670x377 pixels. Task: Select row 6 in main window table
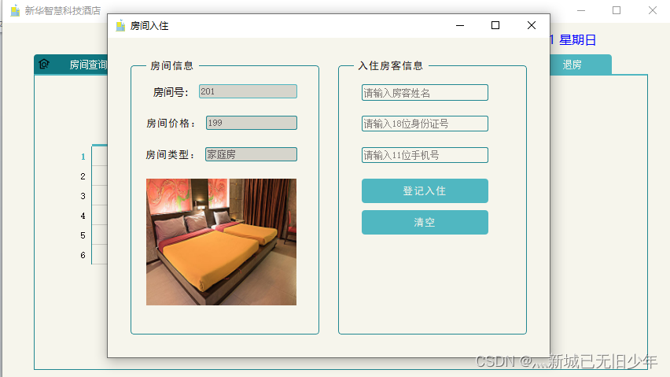click(x=83, y=255)
